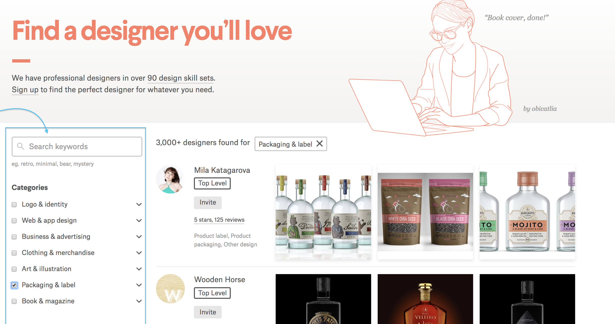
Task: Expand the Clothing & merchandise chevron
Action: pos(139,253)
